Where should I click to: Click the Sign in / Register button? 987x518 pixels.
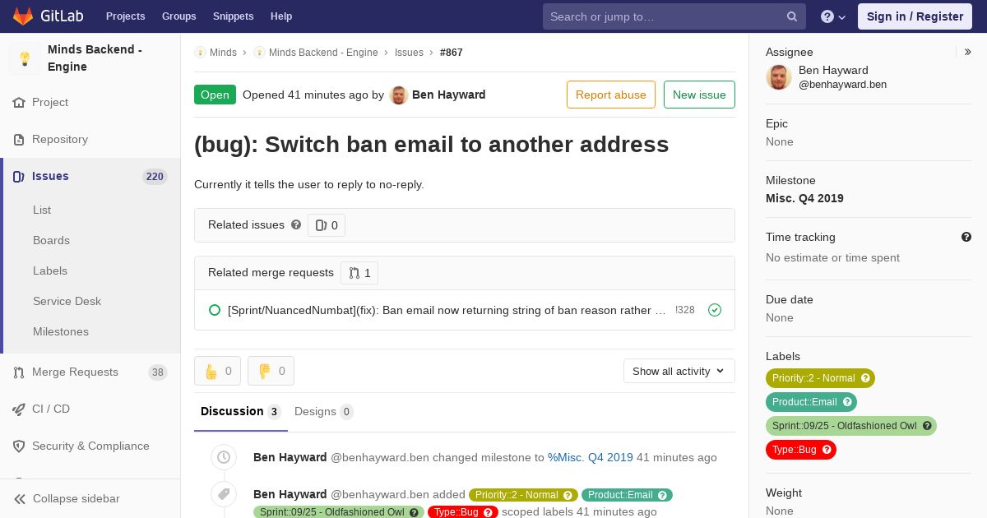pyautogui.click(x=915, y=16)
